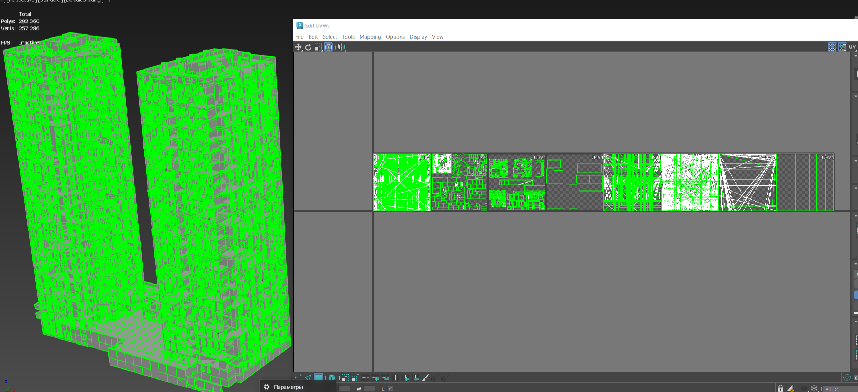The width and height of the screenshot is (858, 392).
Task: Click the Shrink Loop selection icon
Action: 385,377
